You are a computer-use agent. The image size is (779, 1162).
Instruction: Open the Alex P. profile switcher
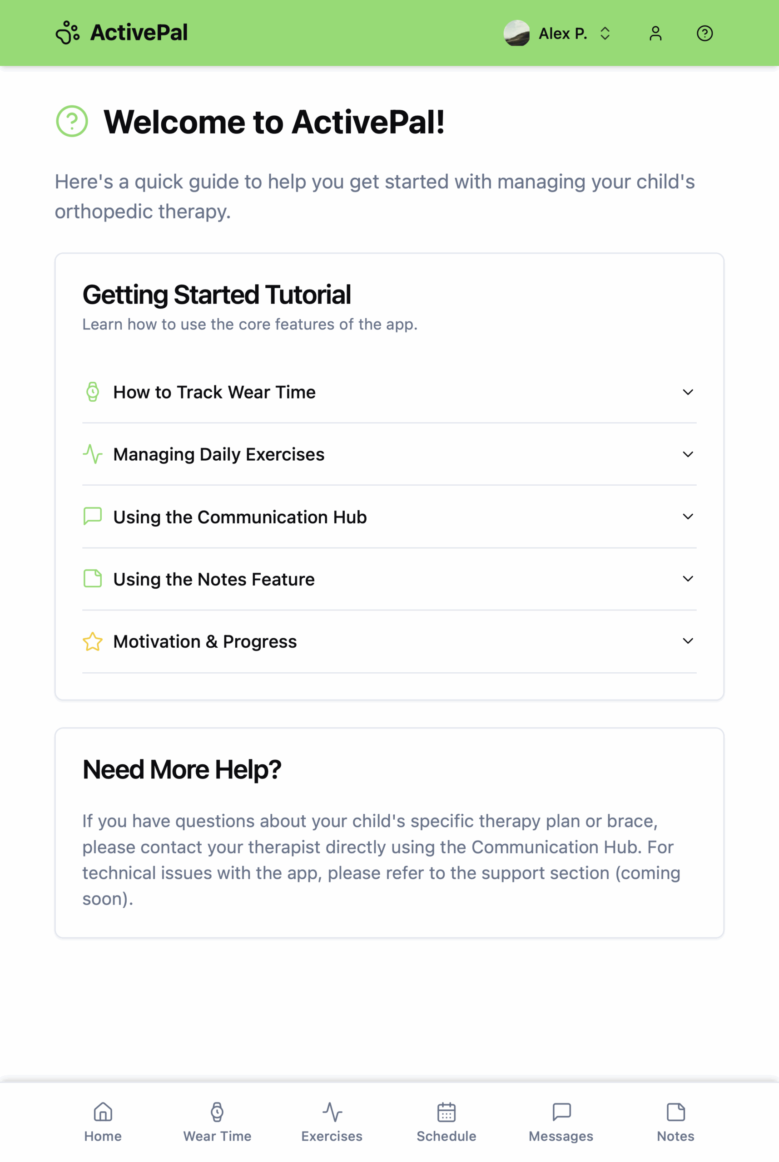click(x=558, y=33)
